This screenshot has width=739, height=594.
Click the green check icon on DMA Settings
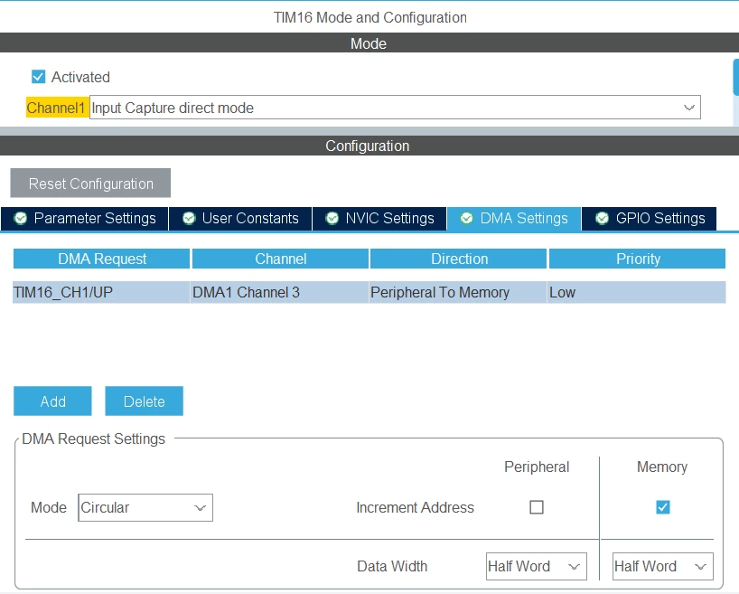tap(466, 219)
